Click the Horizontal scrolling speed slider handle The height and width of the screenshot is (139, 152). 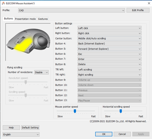coord(121,111)
